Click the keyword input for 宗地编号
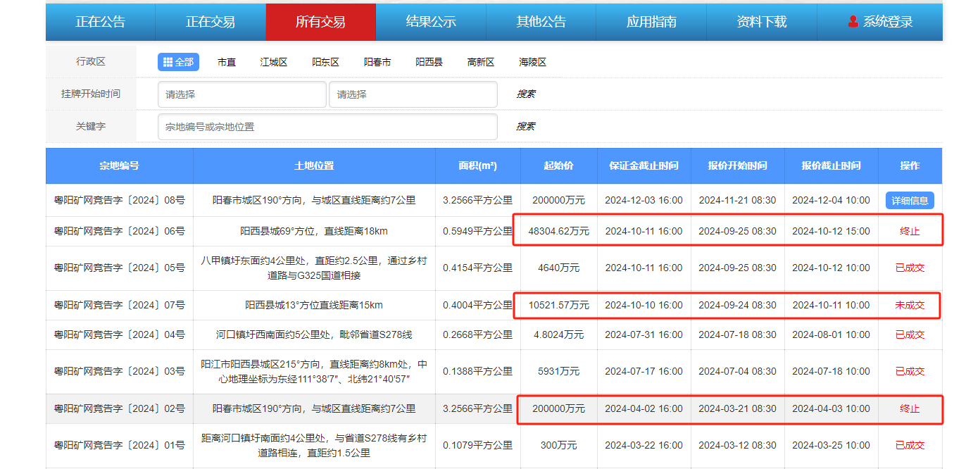The width and height of the screenshot is (954, 469). (327, 127)
